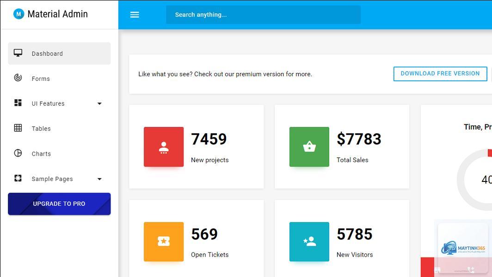
Task: Click the Tables grid icon
Action: coord(18,128)
